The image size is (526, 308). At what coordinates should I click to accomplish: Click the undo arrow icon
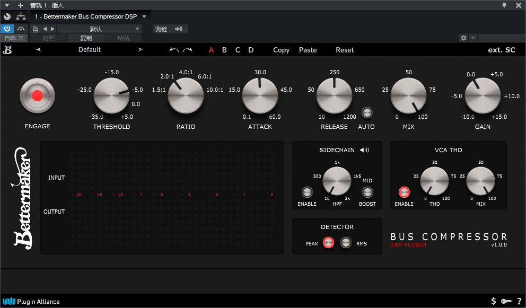(174, 50)
